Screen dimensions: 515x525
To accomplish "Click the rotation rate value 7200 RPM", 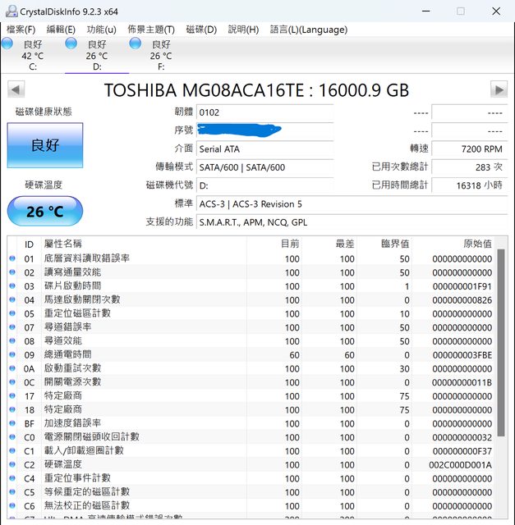I will [470, 148].
